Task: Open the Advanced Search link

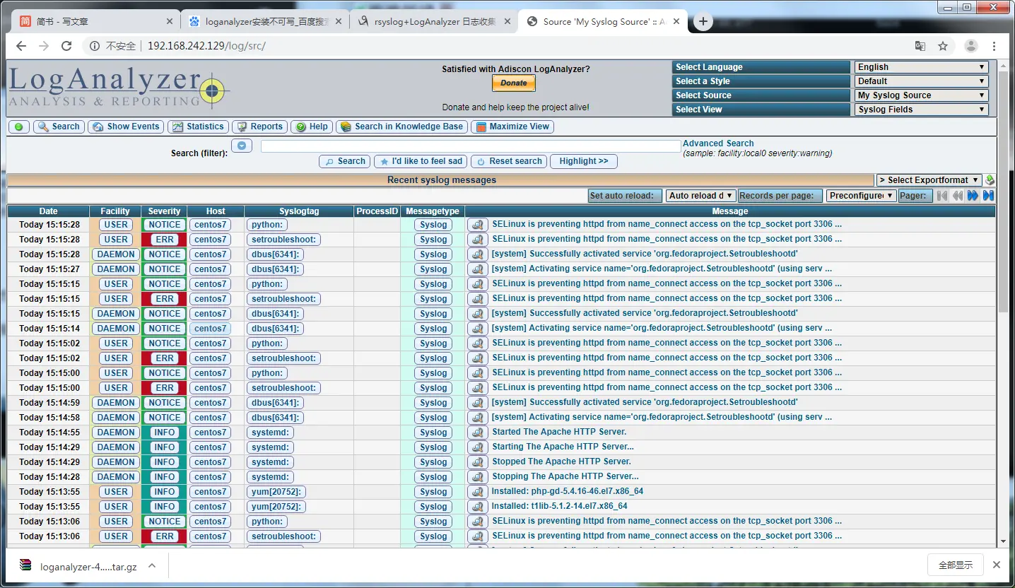Action: [x=718, y=143]
